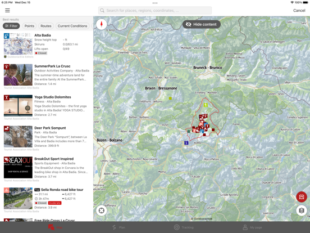This screenshot has height=233, width=310.
Task: Click the battery indicator
Action: (306, 2)
